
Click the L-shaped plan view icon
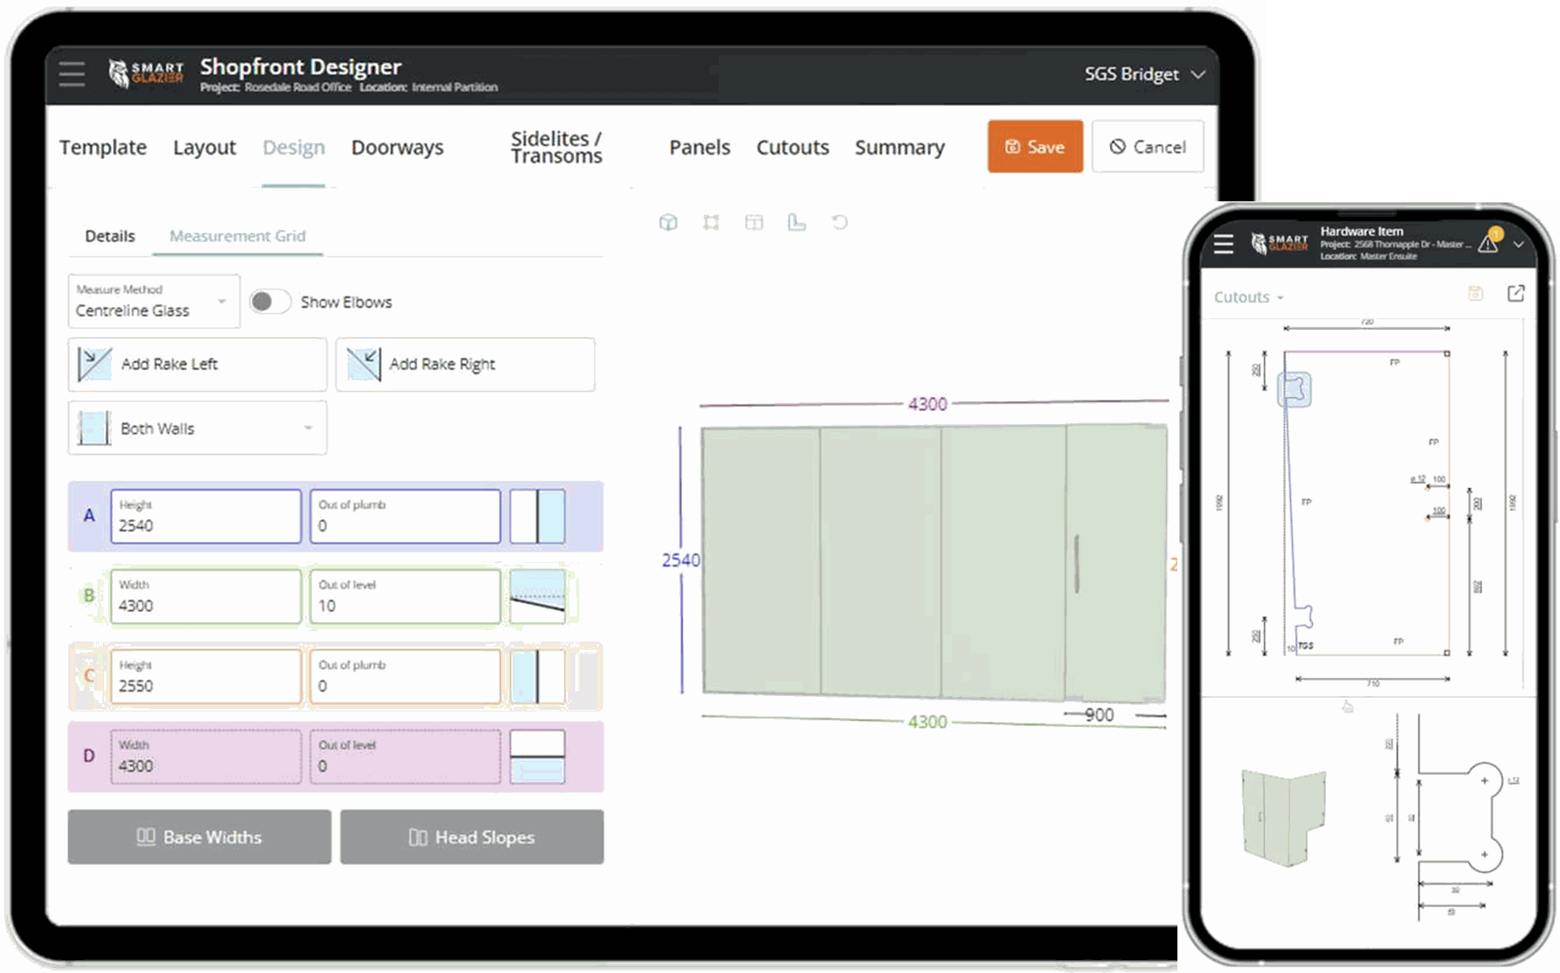tap(796, 223)
